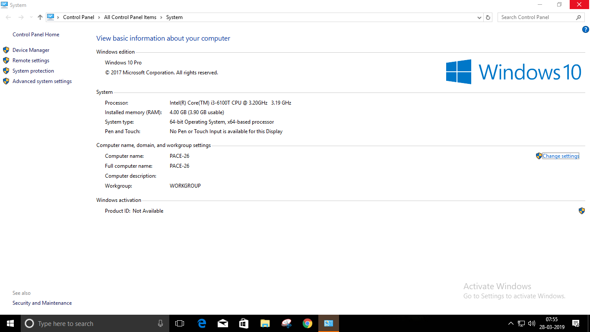Click the volume speaker icon
Viewport: 590px width, 332px height.
tap(532, 323)
